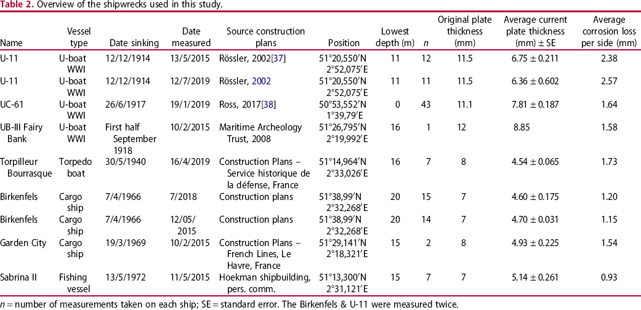Click the Vessel type column header

[x=79, y=37]
